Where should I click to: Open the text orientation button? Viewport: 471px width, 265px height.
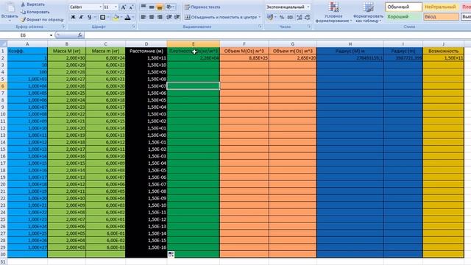171,7
